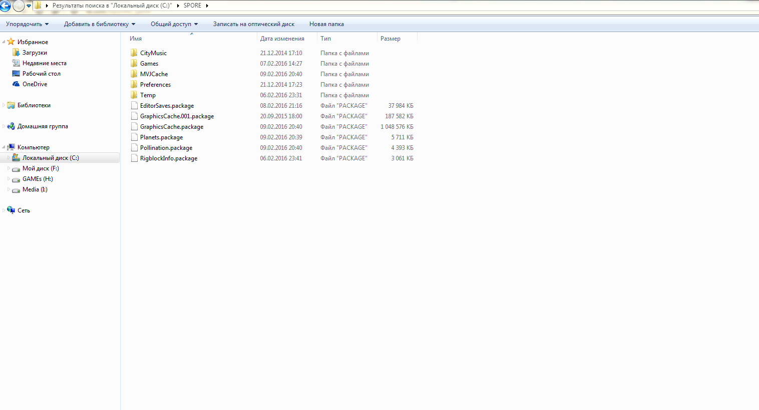
Task: Click the Forward navigation arrow
Action: pyautogui.click(x=19, y=6)
